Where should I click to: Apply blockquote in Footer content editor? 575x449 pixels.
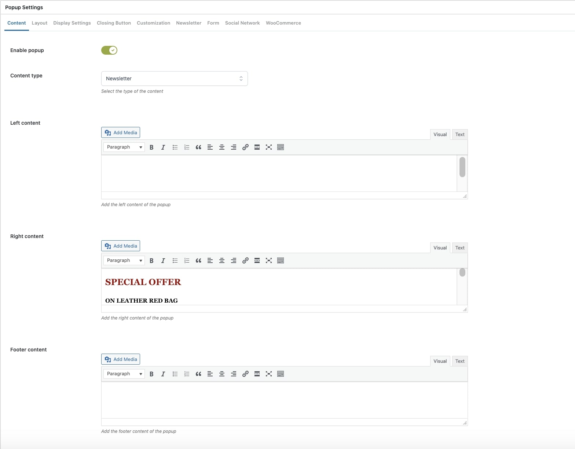click(198, 374)
